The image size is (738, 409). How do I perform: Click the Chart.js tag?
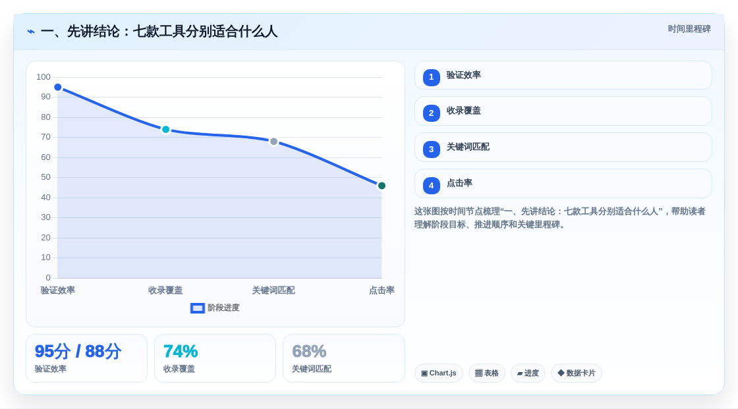[439, 373]
